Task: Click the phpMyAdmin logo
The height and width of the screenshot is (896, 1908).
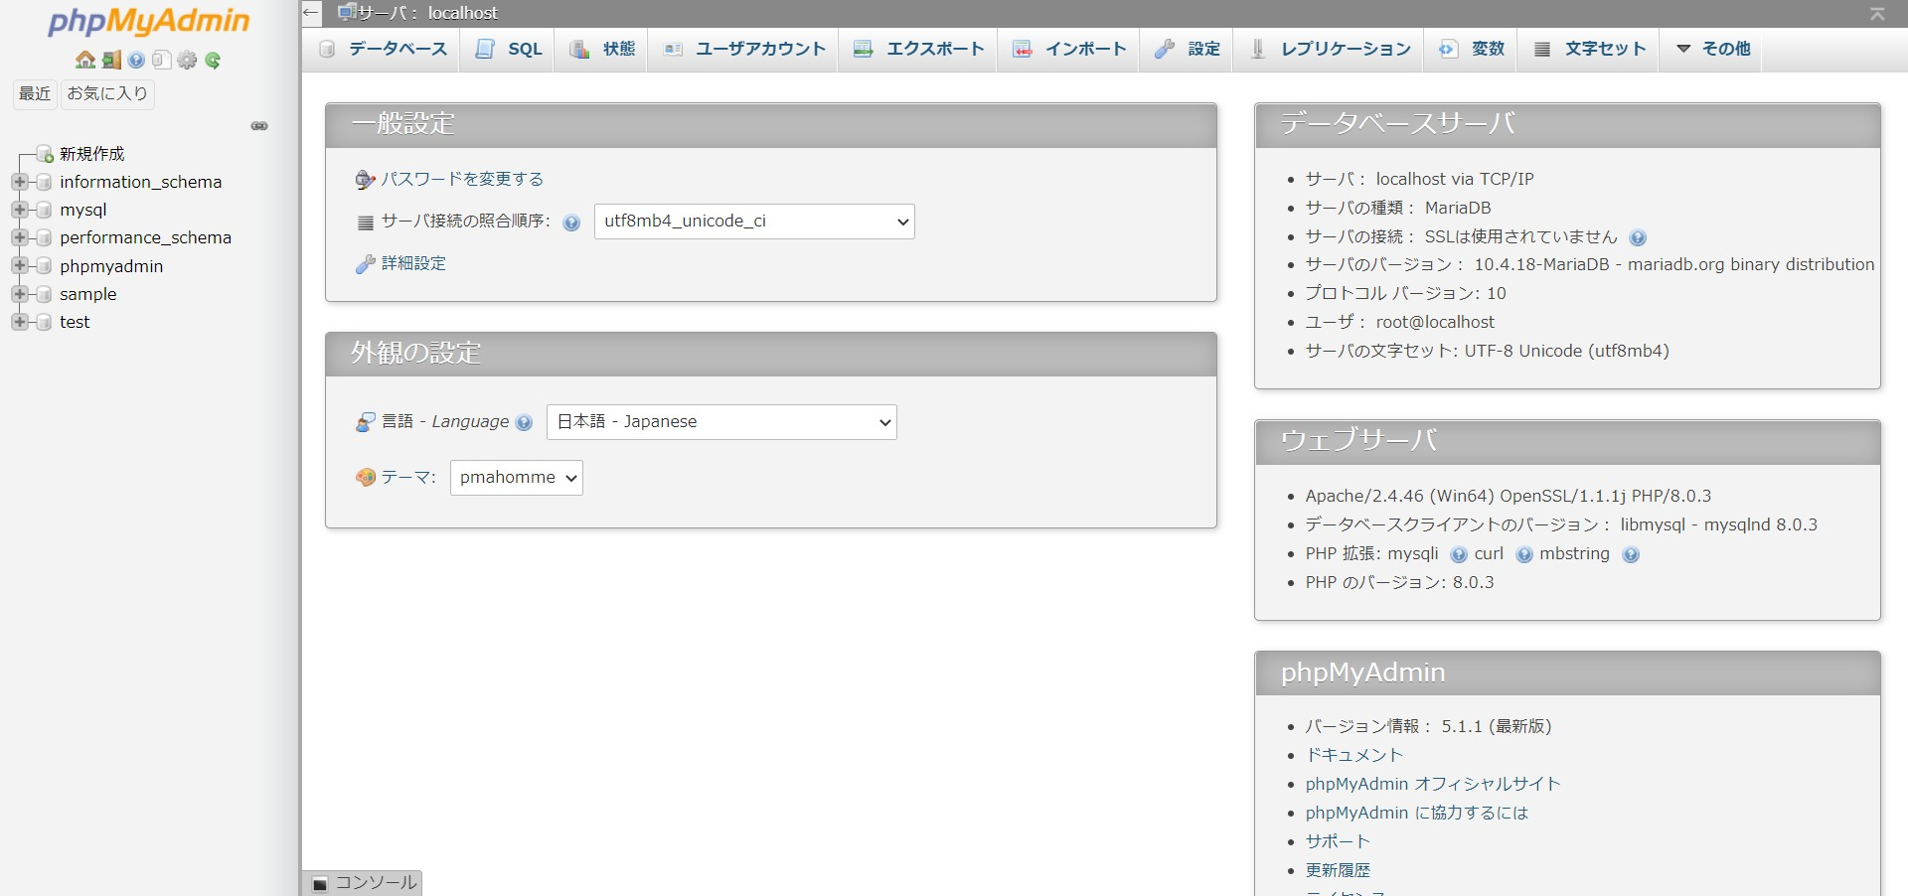Action: point(149,22)
